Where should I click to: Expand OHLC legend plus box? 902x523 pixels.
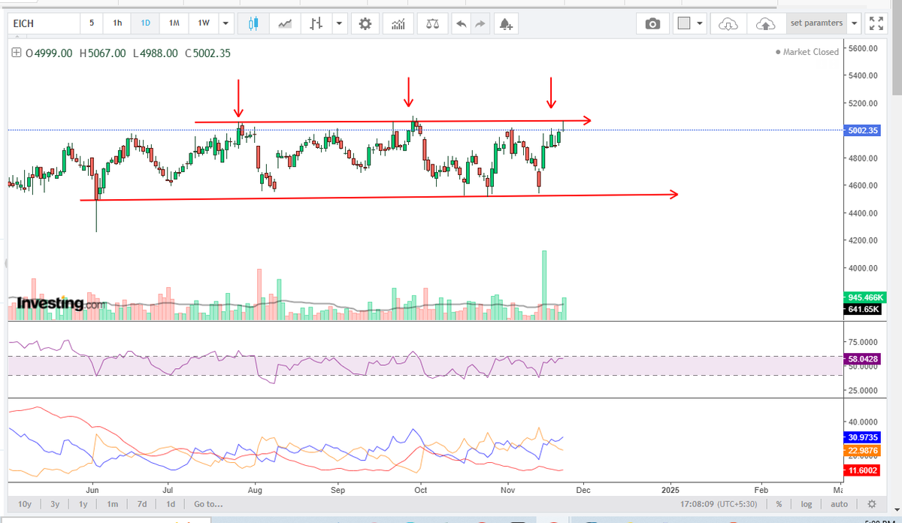pos(17,53)
